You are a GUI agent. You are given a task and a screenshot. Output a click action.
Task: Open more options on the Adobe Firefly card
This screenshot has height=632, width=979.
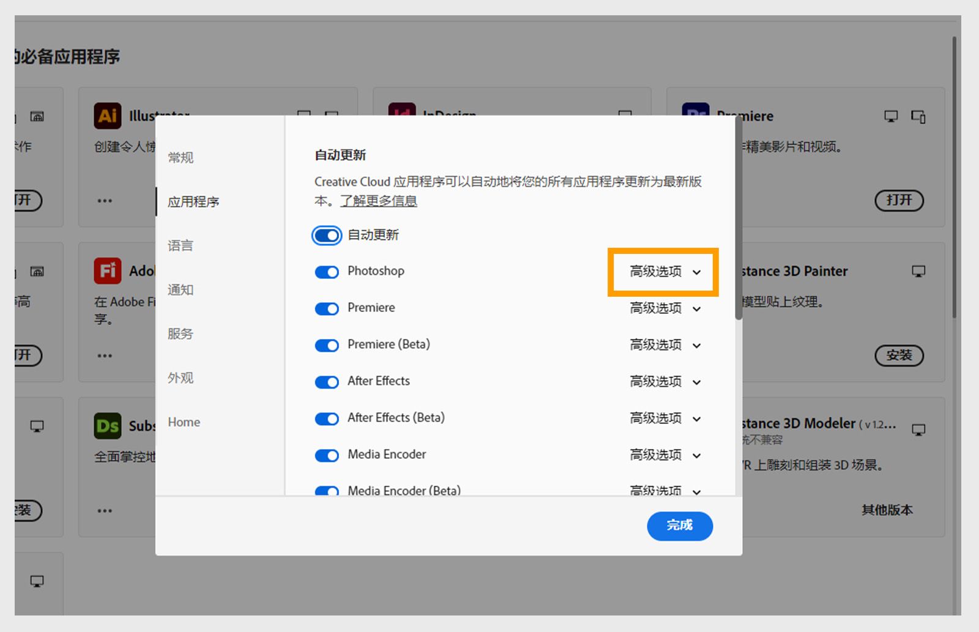coord(105,355)
